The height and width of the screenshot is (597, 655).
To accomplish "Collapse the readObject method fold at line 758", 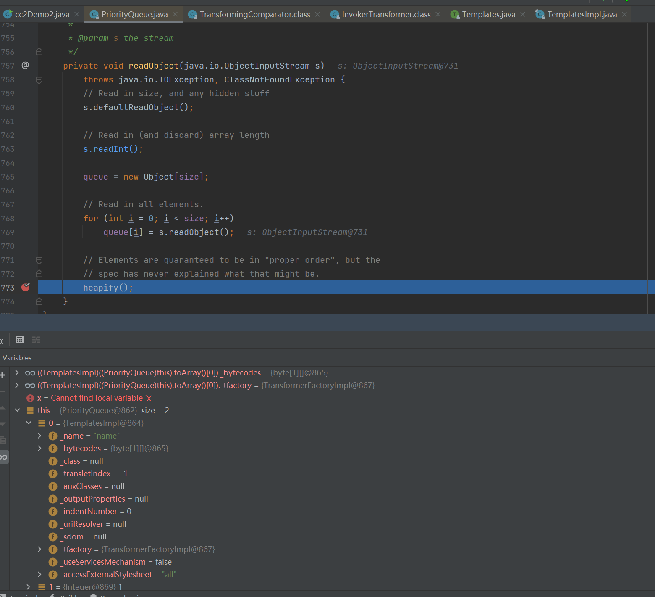I will [39, 79].
